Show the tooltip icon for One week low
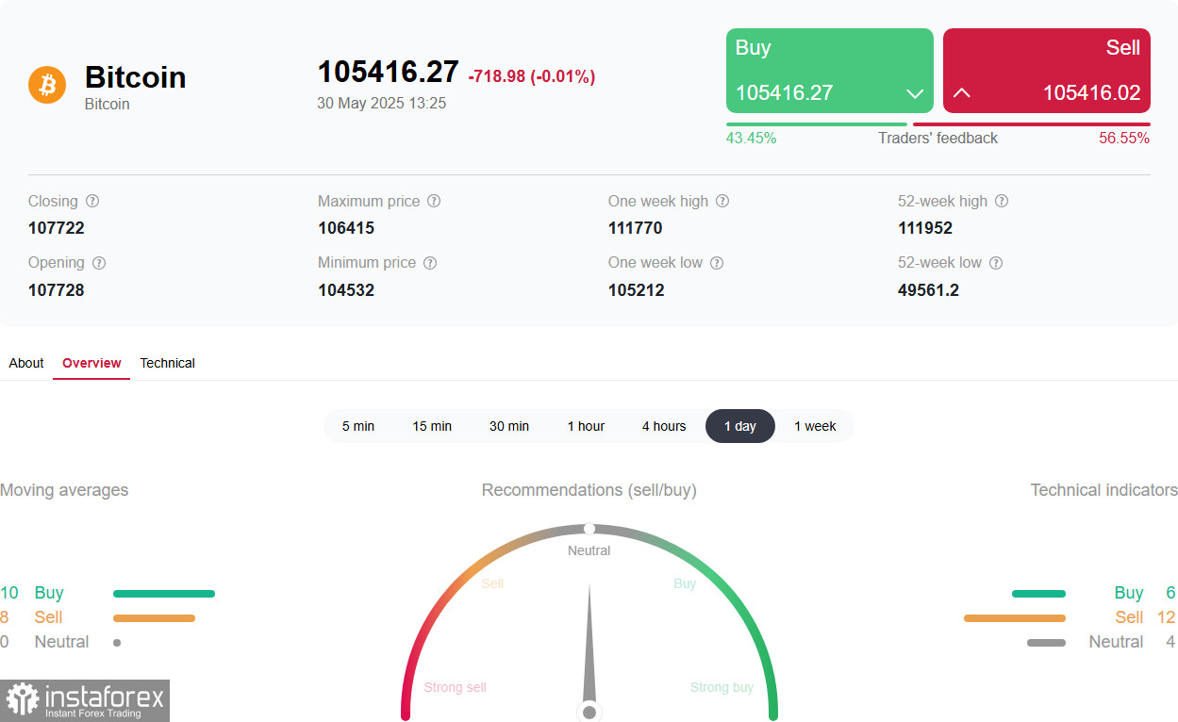Image resolution: width=1178 pixels, height=722 pixels. 717,263
